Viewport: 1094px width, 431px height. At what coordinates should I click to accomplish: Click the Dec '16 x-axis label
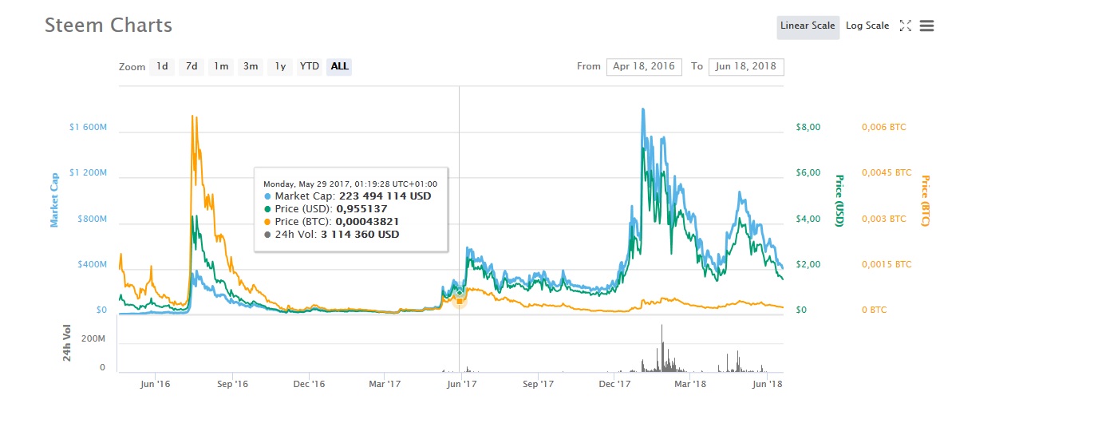tap(309, 385)
